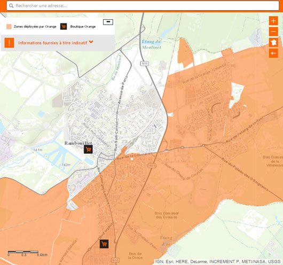Click the map attribution credits text

click(218, 261)
